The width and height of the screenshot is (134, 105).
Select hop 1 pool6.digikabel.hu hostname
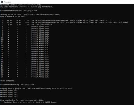coord(59,20)
